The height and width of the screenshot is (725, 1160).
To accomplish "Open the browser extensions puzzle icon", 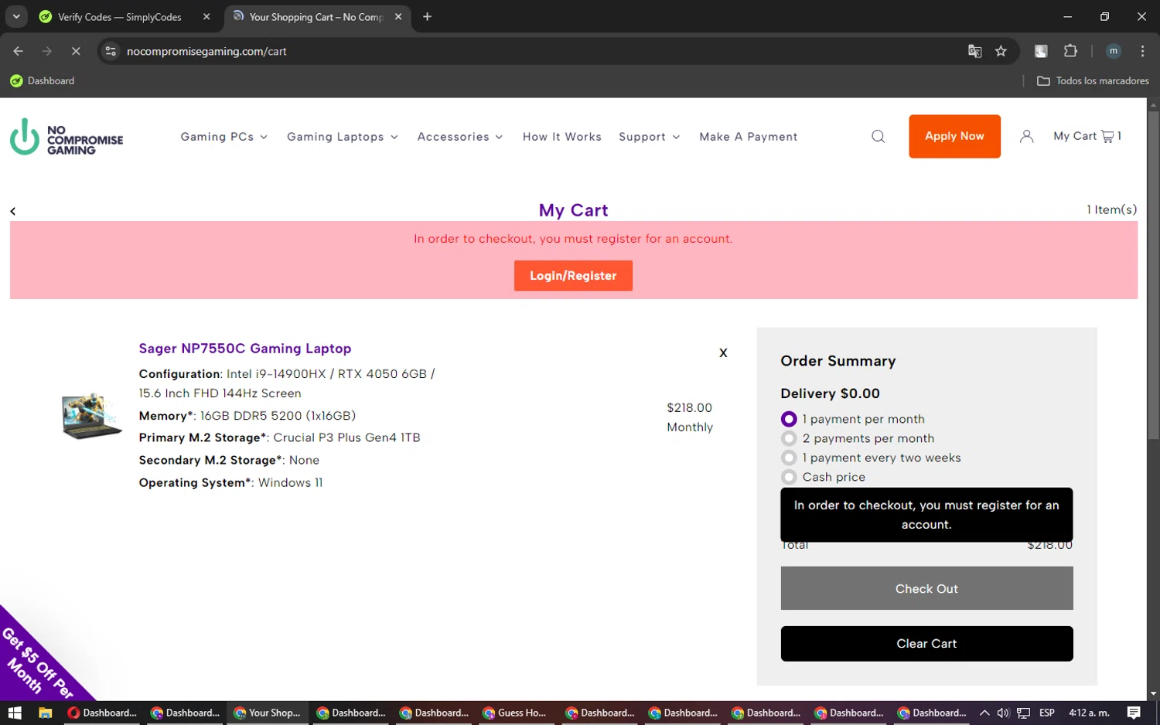I will (1070, 51).
